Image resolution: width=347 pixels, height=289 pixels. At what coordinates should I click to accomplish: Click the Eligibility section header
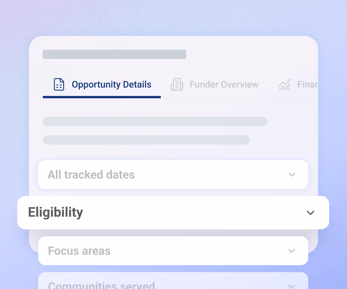point(56,212)
